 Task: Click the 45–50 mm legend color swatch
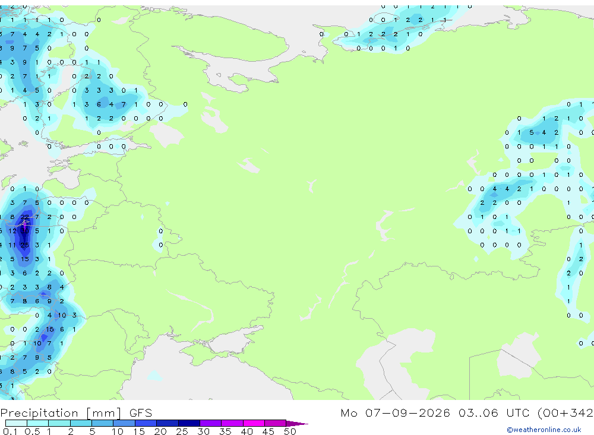pyautogui.click(x=275, y=423)
